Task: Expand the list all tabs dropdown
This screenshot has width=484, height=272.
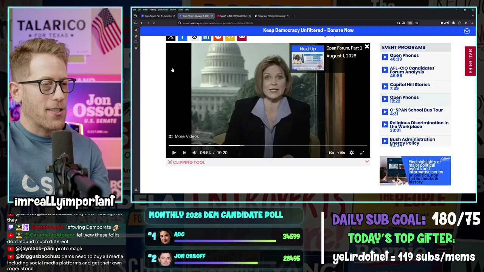Action: 473,16
